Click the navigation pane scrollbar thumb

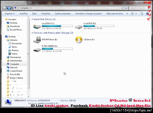point(28,54)
